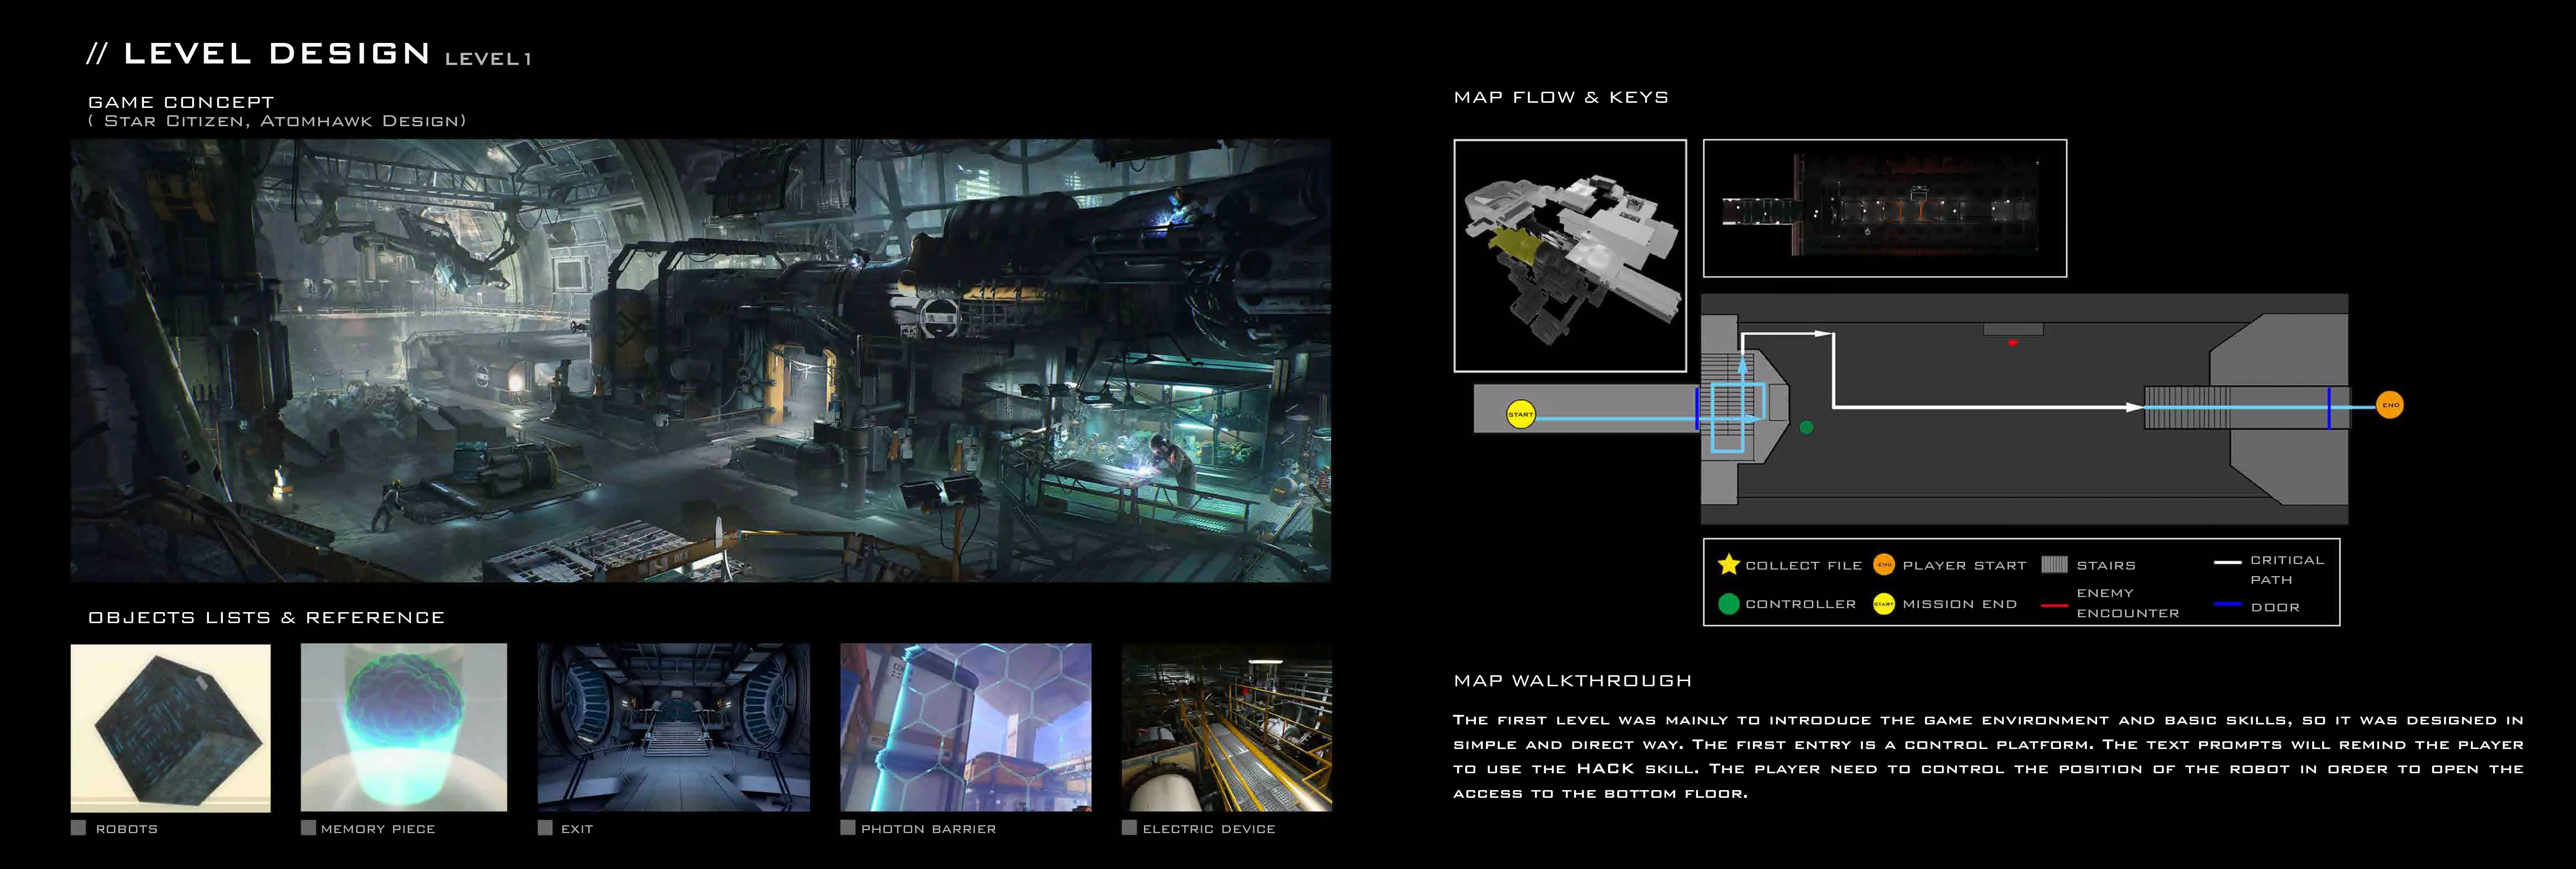The image size is (2576, 869).
Task: Click the orange END marker on the map
Action: pyautogui.click(x=2389, y=404)
